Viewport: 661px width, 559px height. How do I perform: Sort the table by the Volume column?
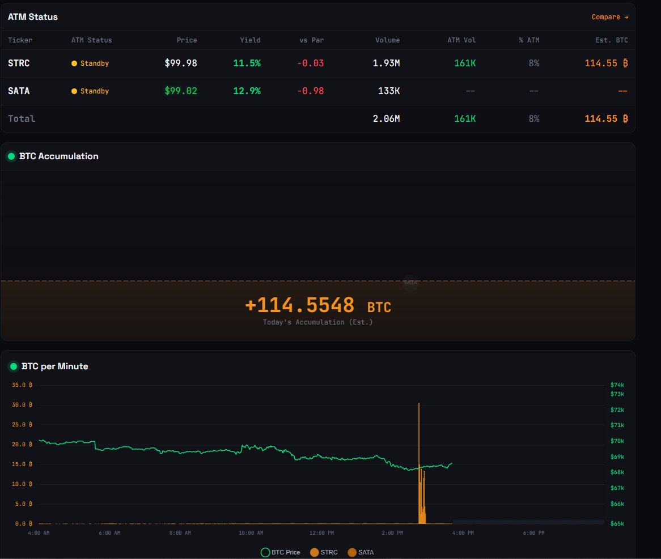(x=388, y=40)
